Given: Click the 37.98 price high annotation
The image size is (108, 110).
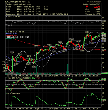Looking at the screenshot, I should (x=71, y=39).
